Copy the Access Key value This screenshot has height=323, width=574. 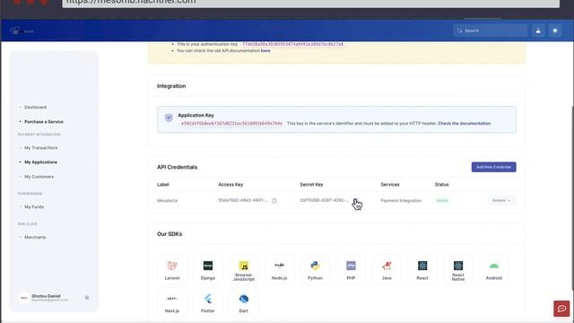[274, 201]
